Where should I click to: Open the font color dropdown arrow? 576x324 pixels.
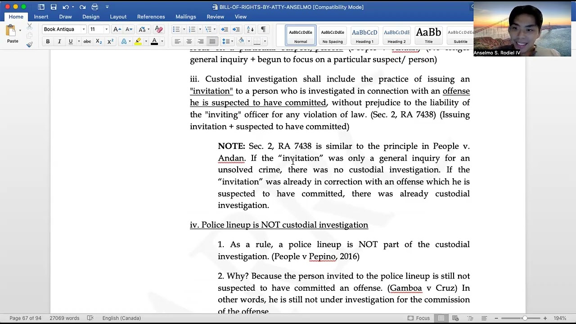162,41
